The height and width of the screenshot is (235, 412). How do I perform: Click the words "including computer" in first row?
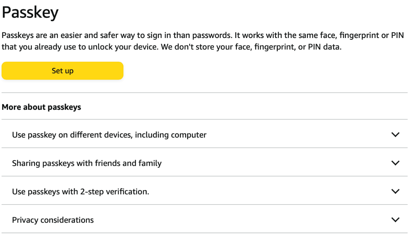(171, 135)
